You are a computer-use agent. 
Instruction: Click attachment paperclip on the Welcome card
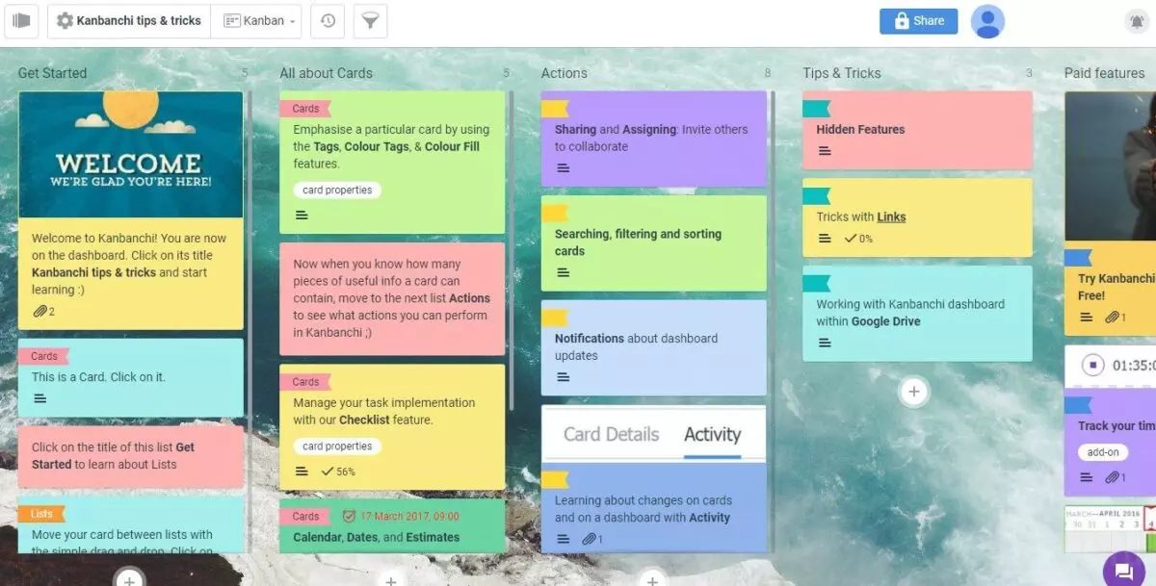[x=39, y=312]
